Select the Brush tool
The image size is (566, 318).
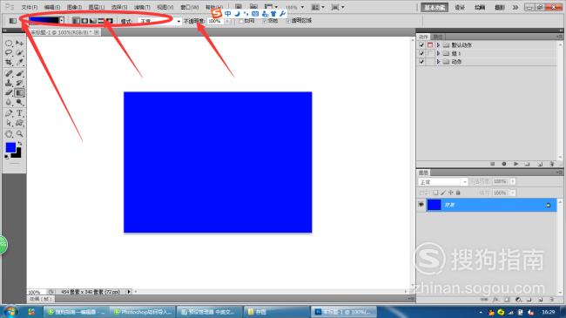(19, 73)
